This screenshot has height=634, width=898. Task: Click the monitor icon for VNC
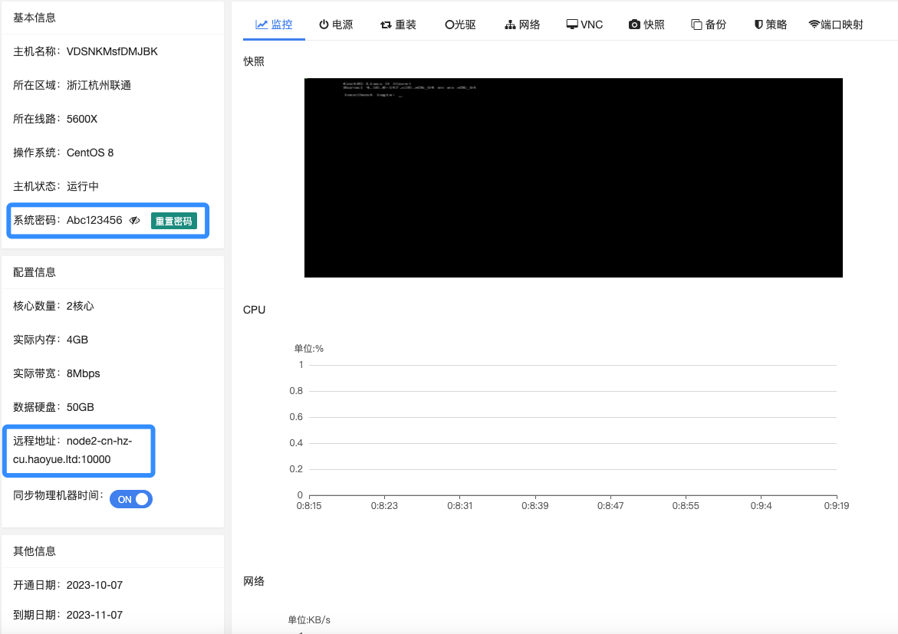(x=572, y=25)
